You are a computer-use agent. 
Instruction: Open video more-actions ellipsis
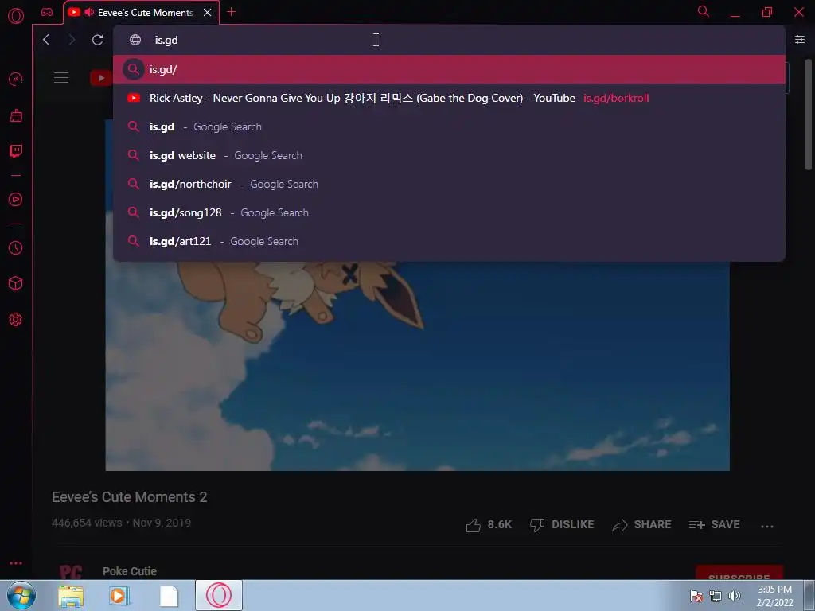pyautogui.click(x=767, y=526)
